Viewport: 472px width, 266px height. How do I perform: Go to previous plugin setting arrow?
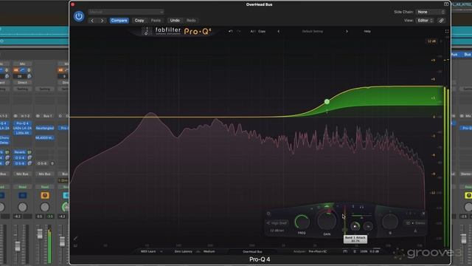pos(92,21)
